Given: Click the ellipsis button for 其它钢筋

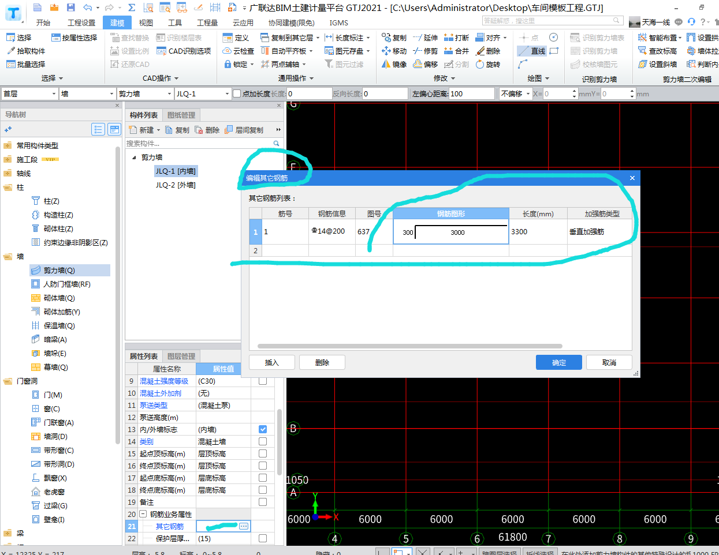Looking at the screenshot, I should [x=244, y=526].
